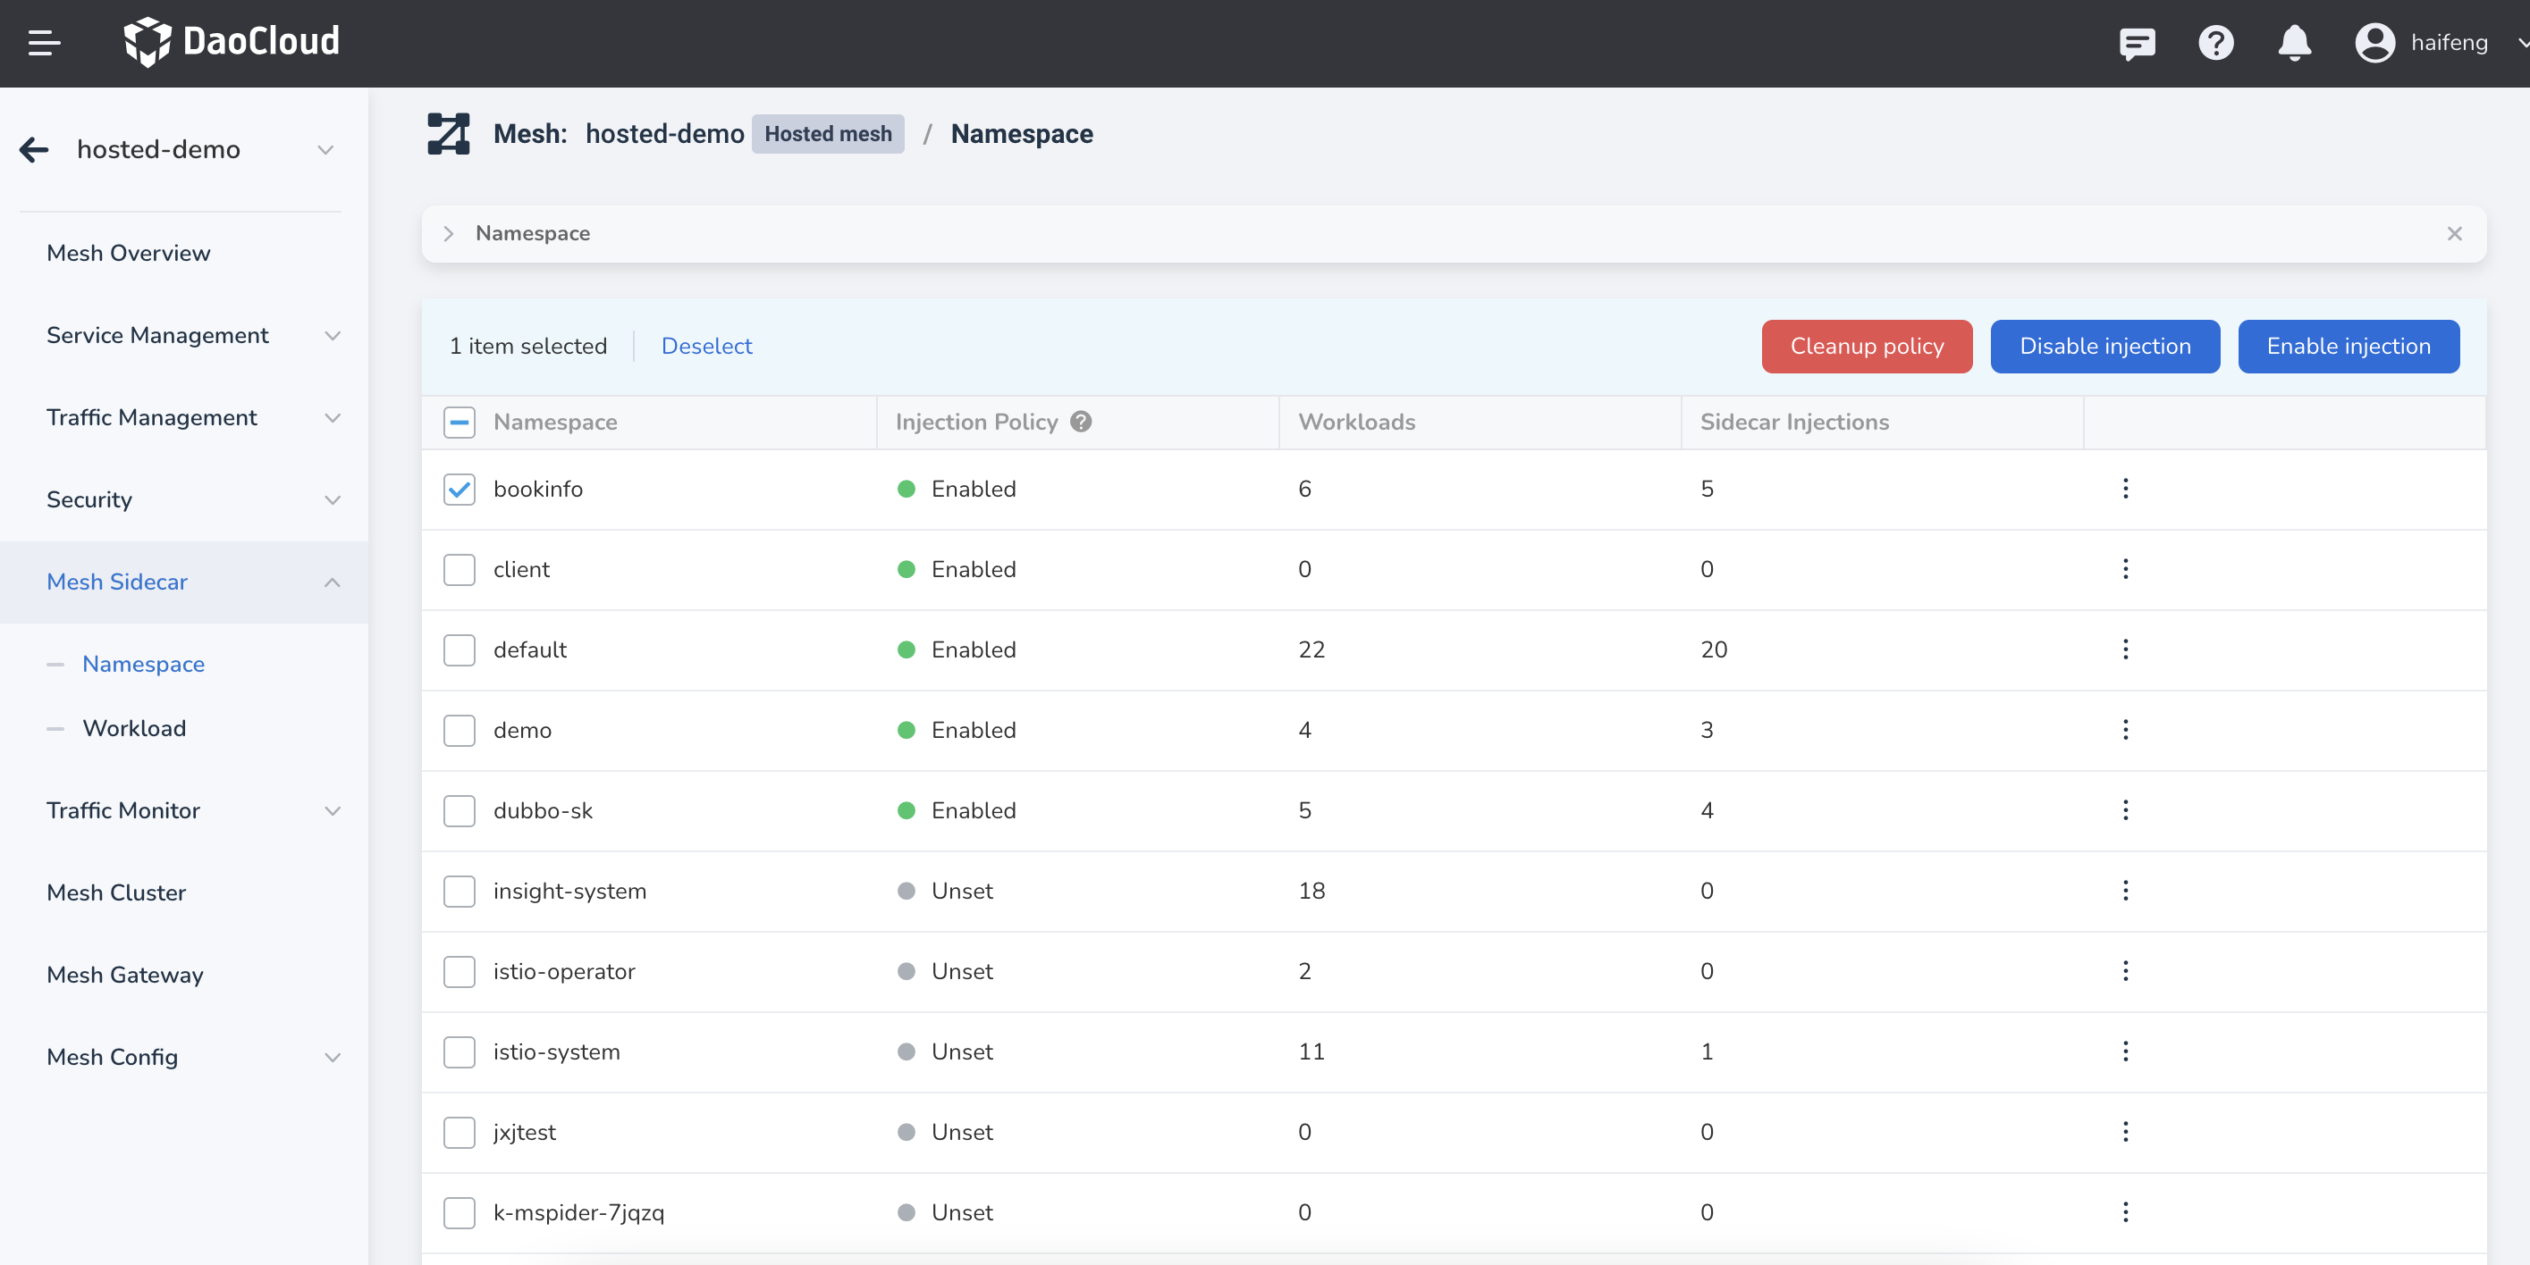Check the dubbo-sk namespace checkbox
Screen dimensions: 2530x1265
[x=459, y=810]
